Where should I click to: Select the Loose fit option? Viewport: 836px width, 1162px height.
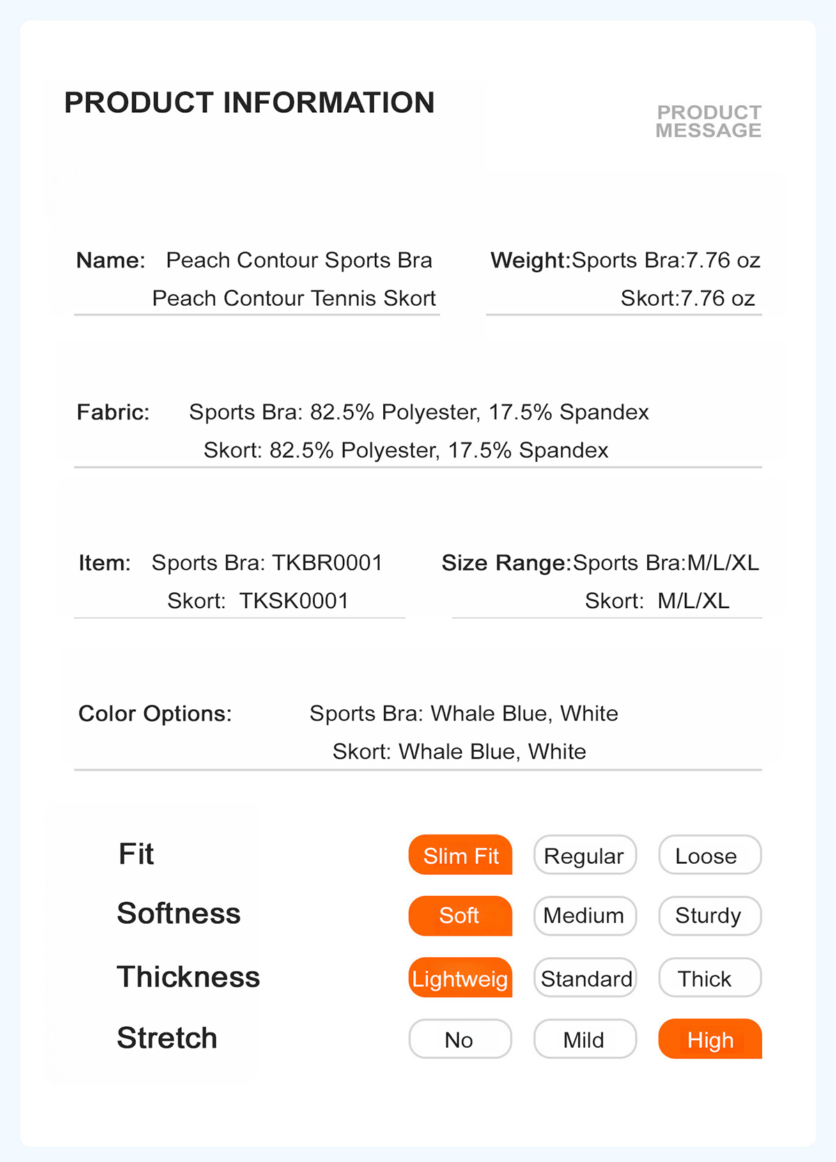(x=710, y=855)
